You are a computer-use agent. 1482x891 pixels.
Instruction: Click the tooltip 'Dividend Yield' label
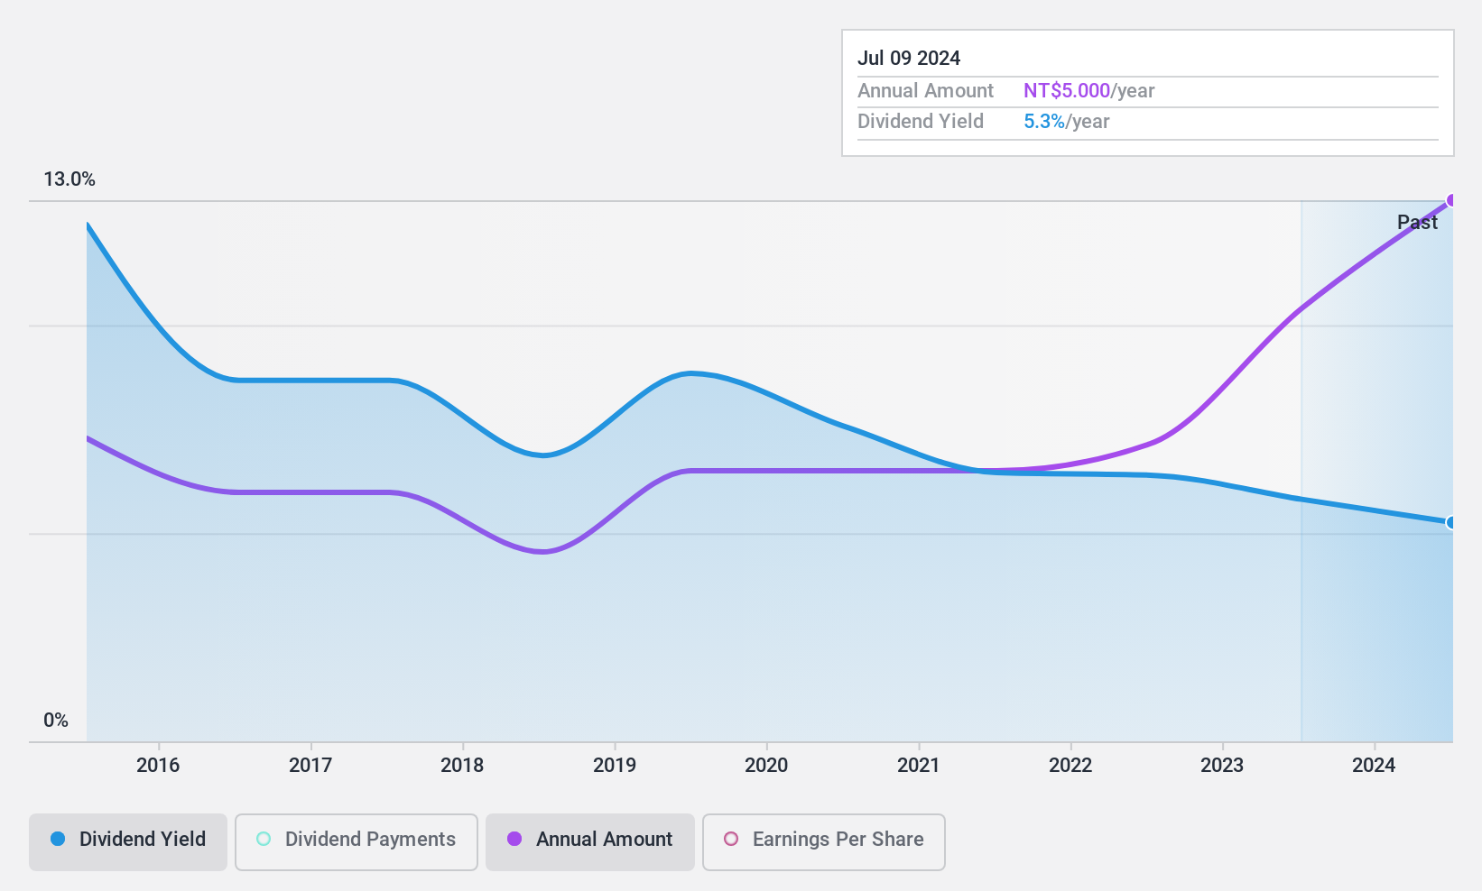tap(921, 122)
